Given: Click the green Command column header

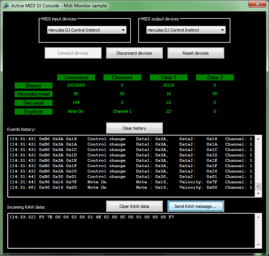Looking at the screenshot, I should coord(76,77).
